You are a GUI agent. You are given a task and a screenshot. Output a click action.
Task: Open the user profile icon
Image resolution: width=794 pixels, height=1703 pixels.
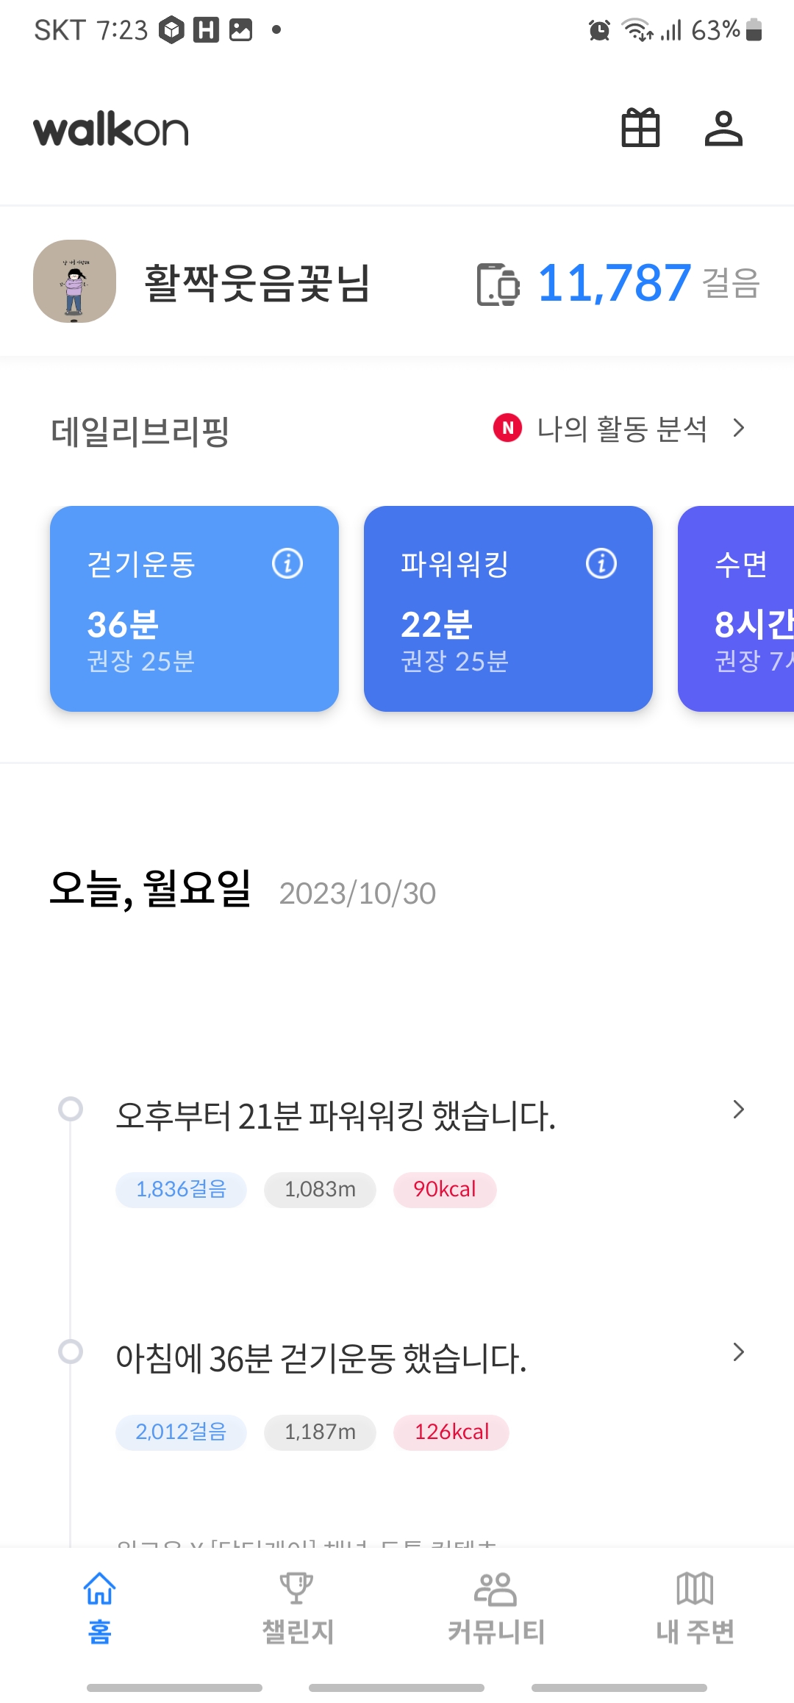point(723,129)
